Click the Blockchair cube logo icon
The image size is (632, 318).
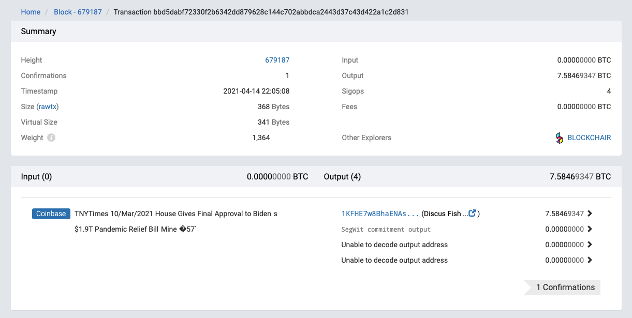558,138
